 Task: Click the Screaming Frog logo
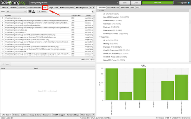click(13, 3)
